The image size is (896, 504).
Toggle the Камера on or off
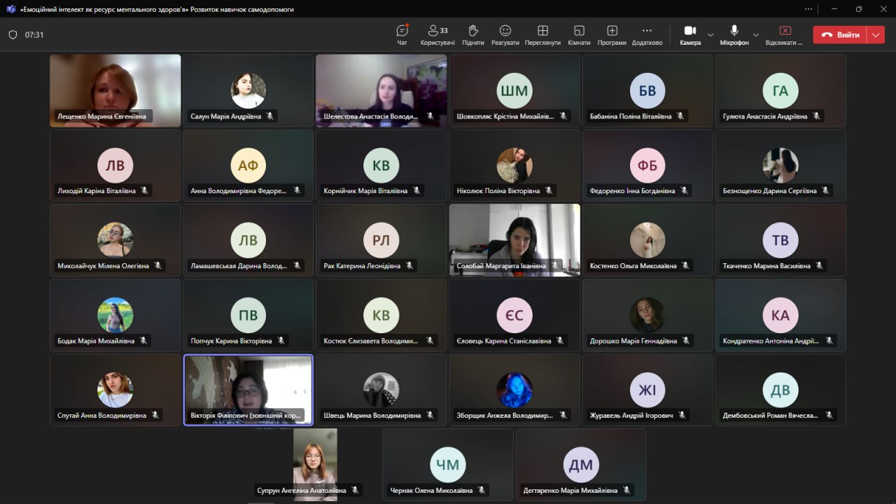coord(689,34)
